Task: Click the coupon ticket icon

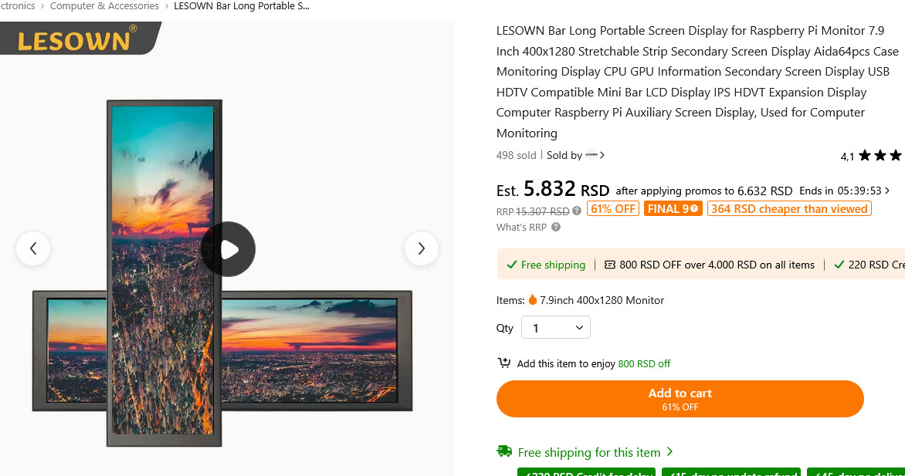Action: (610, 265)
